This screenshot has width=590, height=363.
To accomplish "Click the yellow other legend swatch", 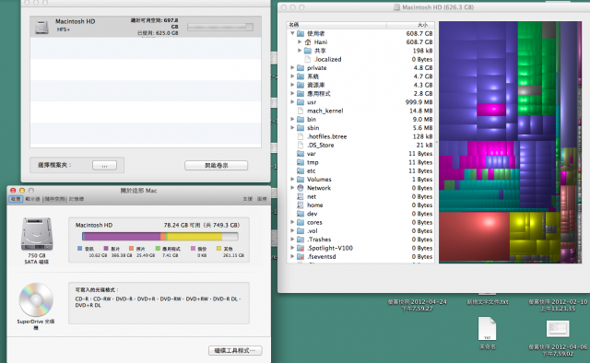I will [x=218, y=248].
